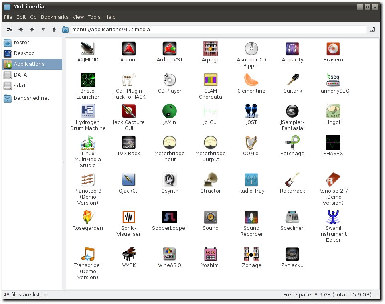Open the File menu
The height and width of the screenshot is (304, 385).
tap(8, 17)
